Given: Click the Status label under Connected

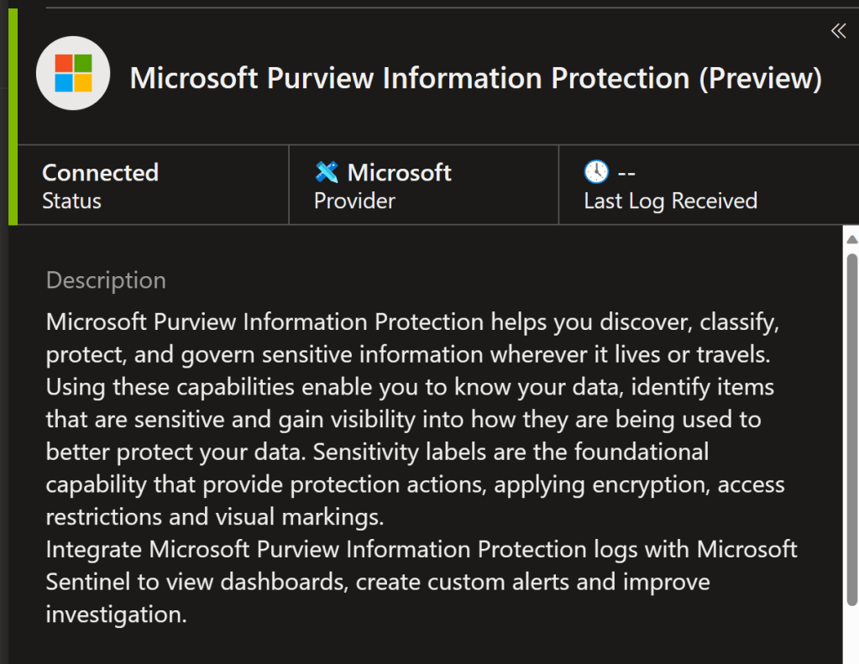Looking at the screenshot, I should (71, 201).
